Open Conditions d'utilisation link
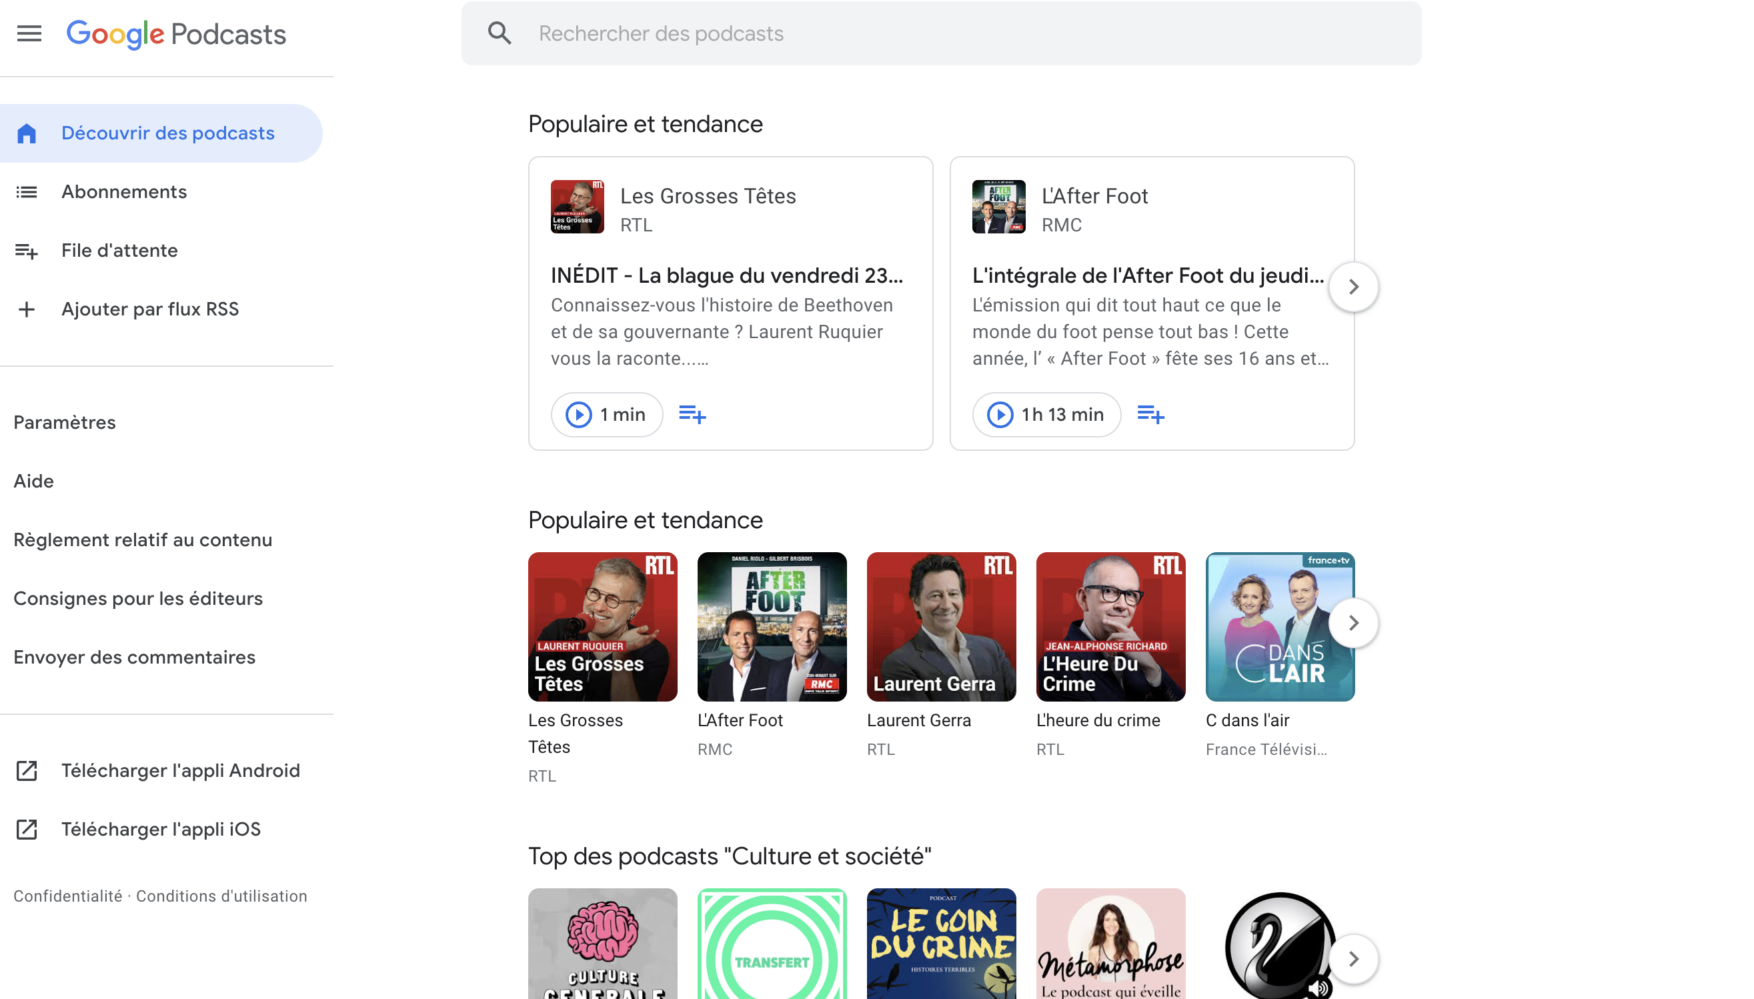Screen dimensions: 1754x999 click(221, 896)
